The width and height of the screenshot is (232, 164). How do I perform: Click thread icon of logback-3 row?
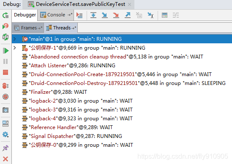click(x=25, y=110)
